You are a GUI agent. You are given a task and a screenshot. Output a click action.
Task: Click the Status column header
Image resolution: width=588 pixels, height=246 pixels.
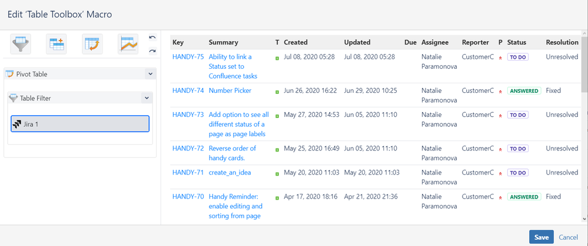(x=517, y=42)
